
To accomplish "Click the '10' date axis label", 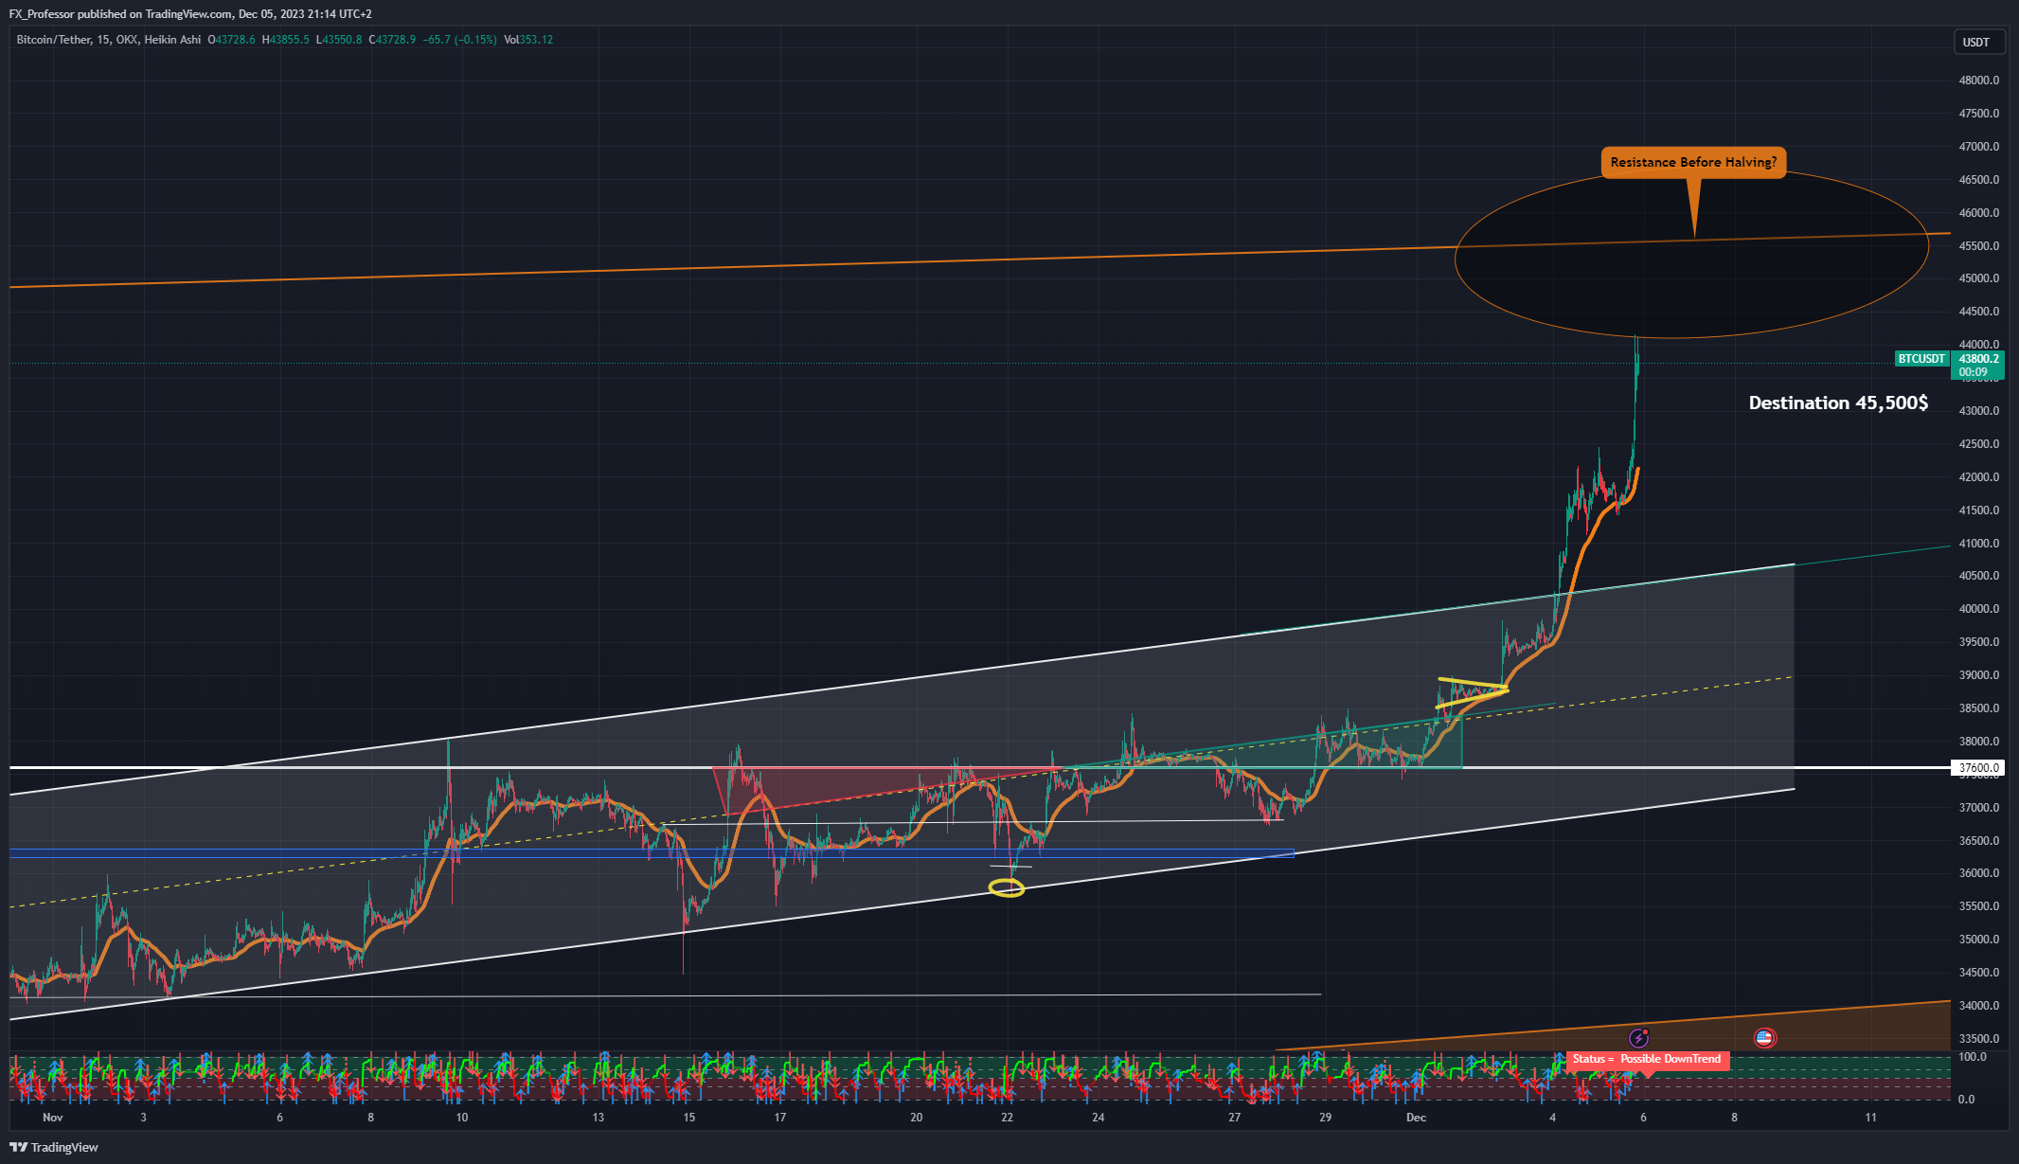I will click(461, 1118).
